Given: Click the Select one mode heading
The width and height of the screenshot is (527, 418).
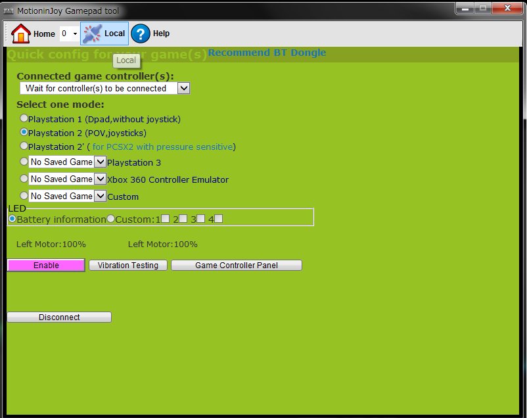Looking at the screenshot, I should pyautogui.click(x=60, y=104).
